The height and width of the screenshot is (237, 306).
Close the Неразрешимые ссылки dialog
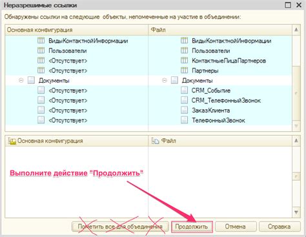[x=299, y=5]
